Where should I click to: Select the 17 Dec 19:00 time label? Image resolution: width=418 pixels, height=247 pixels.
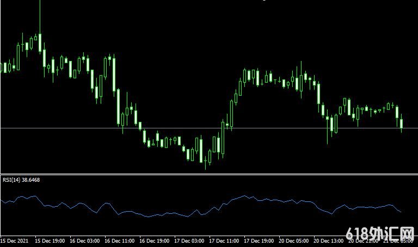259,241
